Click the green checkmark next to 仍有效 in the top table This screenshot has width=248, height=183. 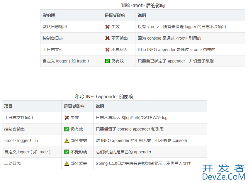[x=107, y=61]
